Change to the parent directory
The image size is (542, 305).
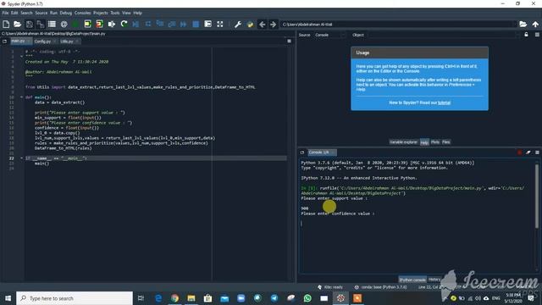pos(535,25)
